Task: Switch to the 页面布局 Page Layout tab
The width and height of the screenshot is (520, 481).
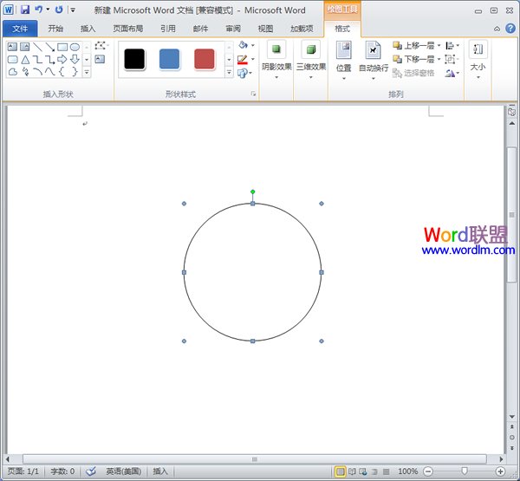Action: point(128,29)
